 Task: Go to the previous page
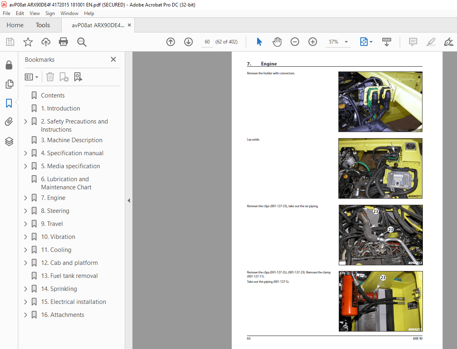coord(170,41)
